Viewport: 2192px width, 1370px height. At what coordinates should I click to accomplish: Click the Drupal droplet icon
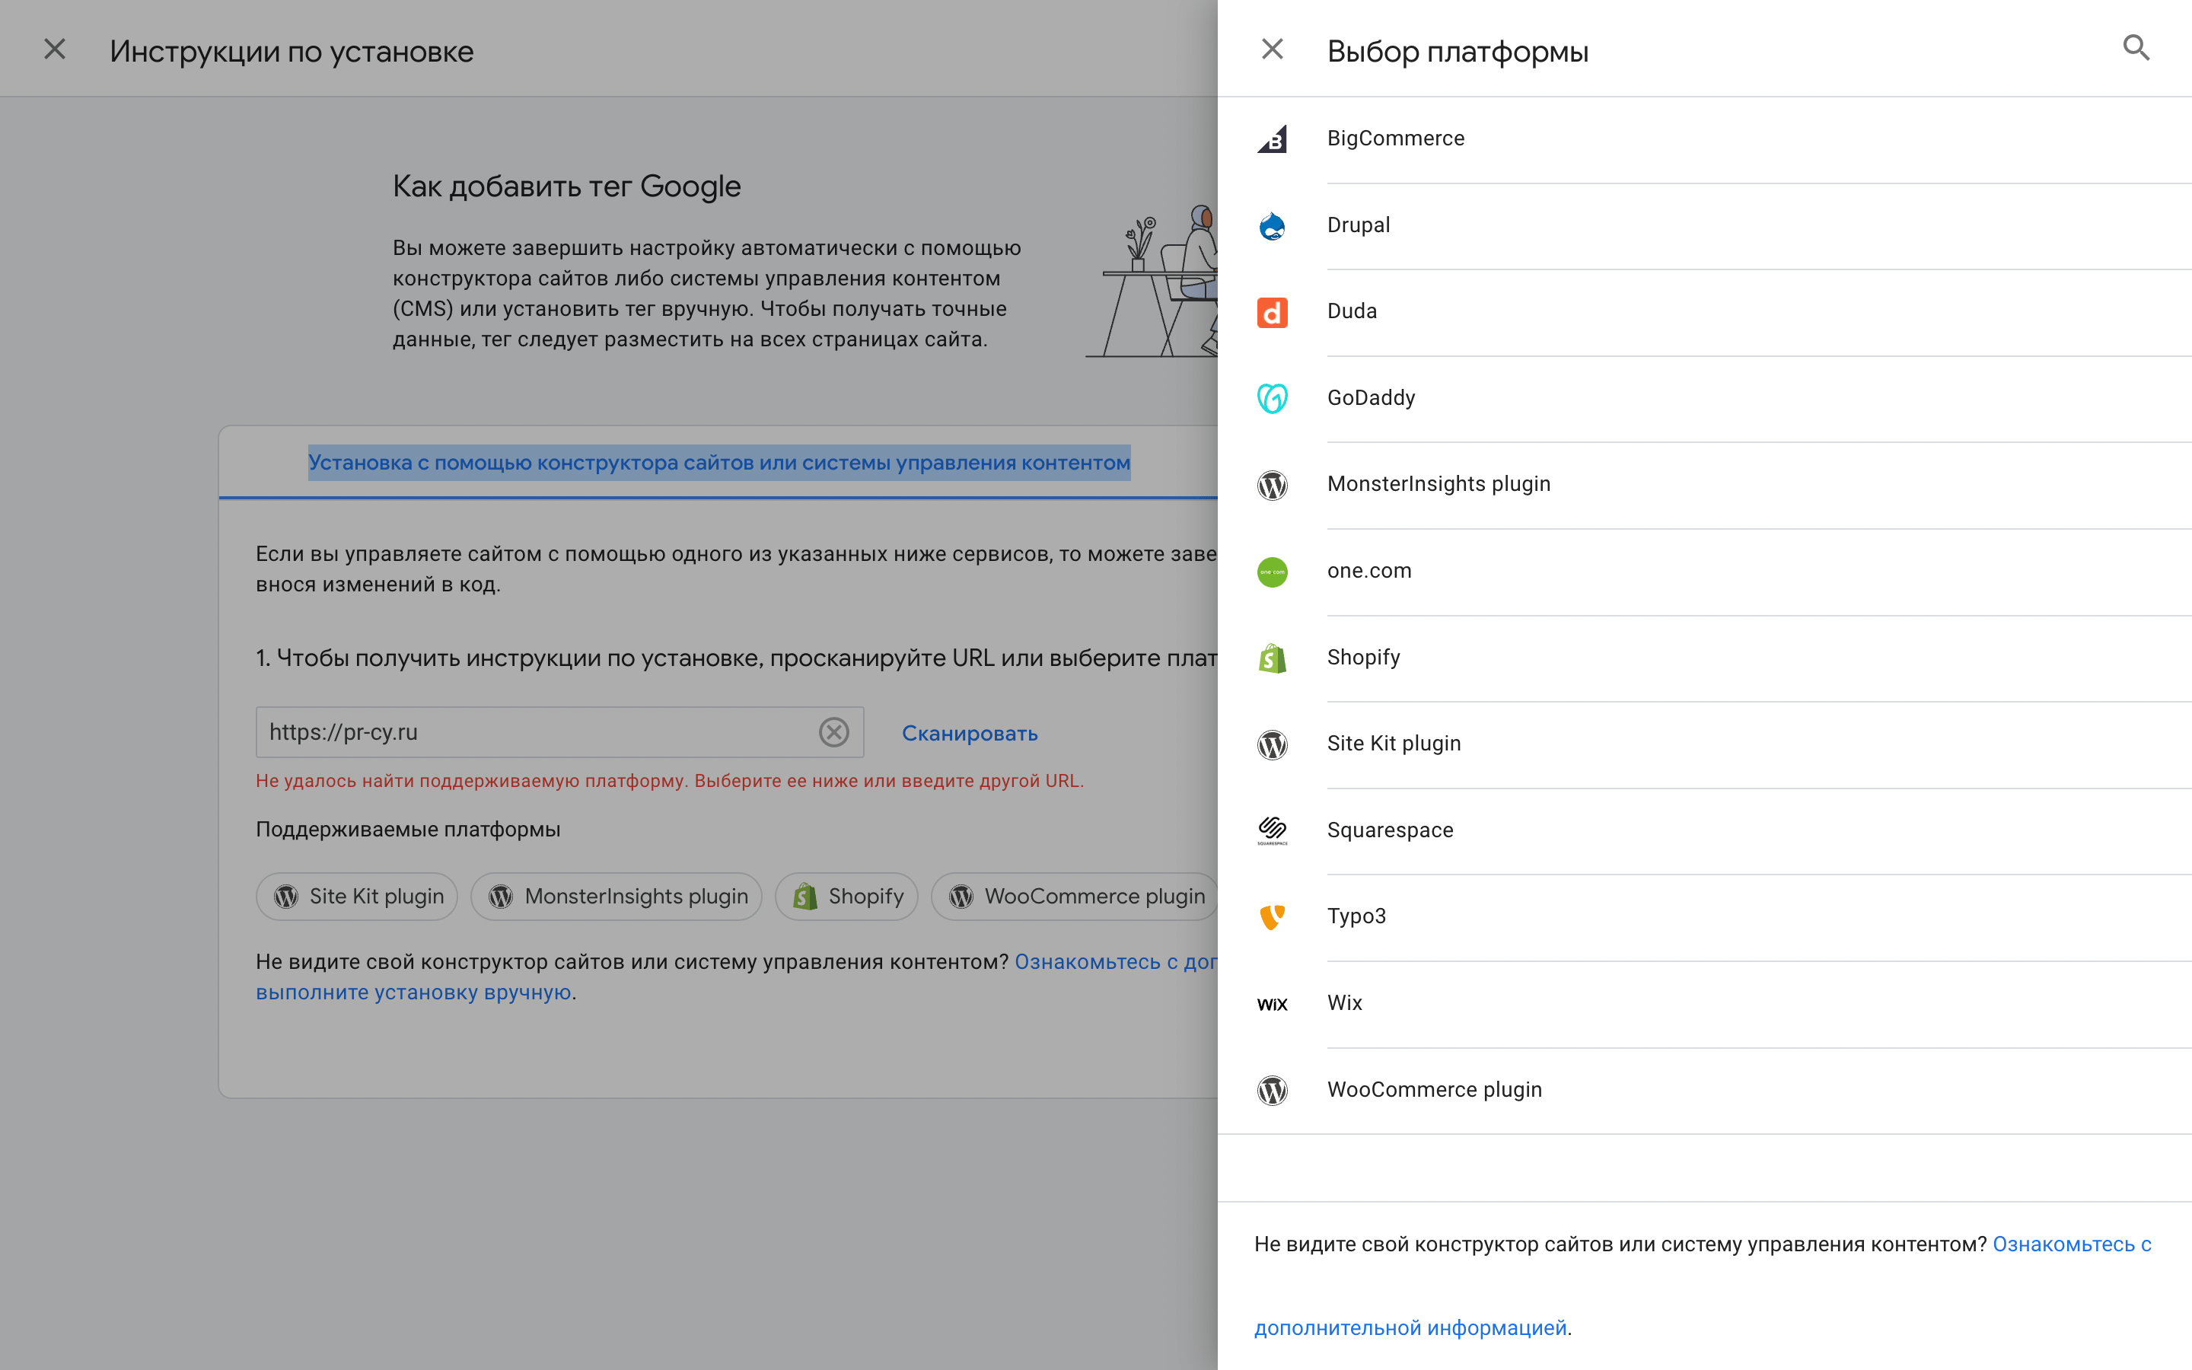(x=1272, y=225)
